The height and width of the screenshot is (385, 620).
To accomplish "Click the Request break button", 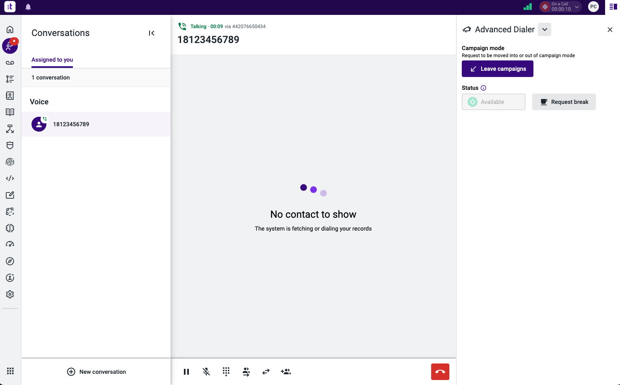I will pyautogui.click(x=564, y=102).
